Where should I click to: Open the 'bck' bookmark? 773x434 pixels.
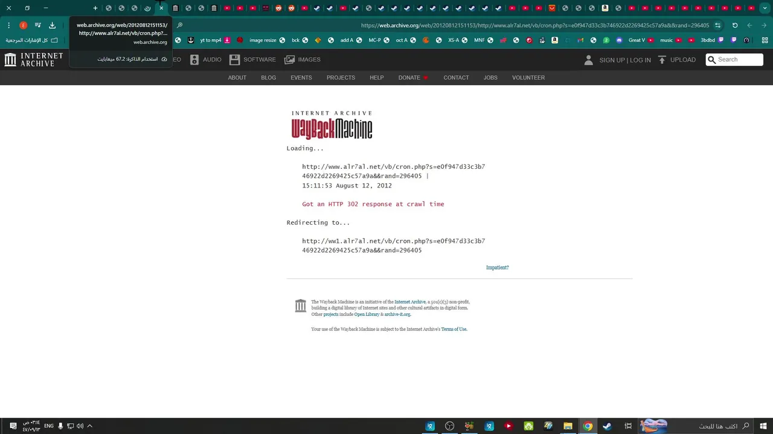300,40
